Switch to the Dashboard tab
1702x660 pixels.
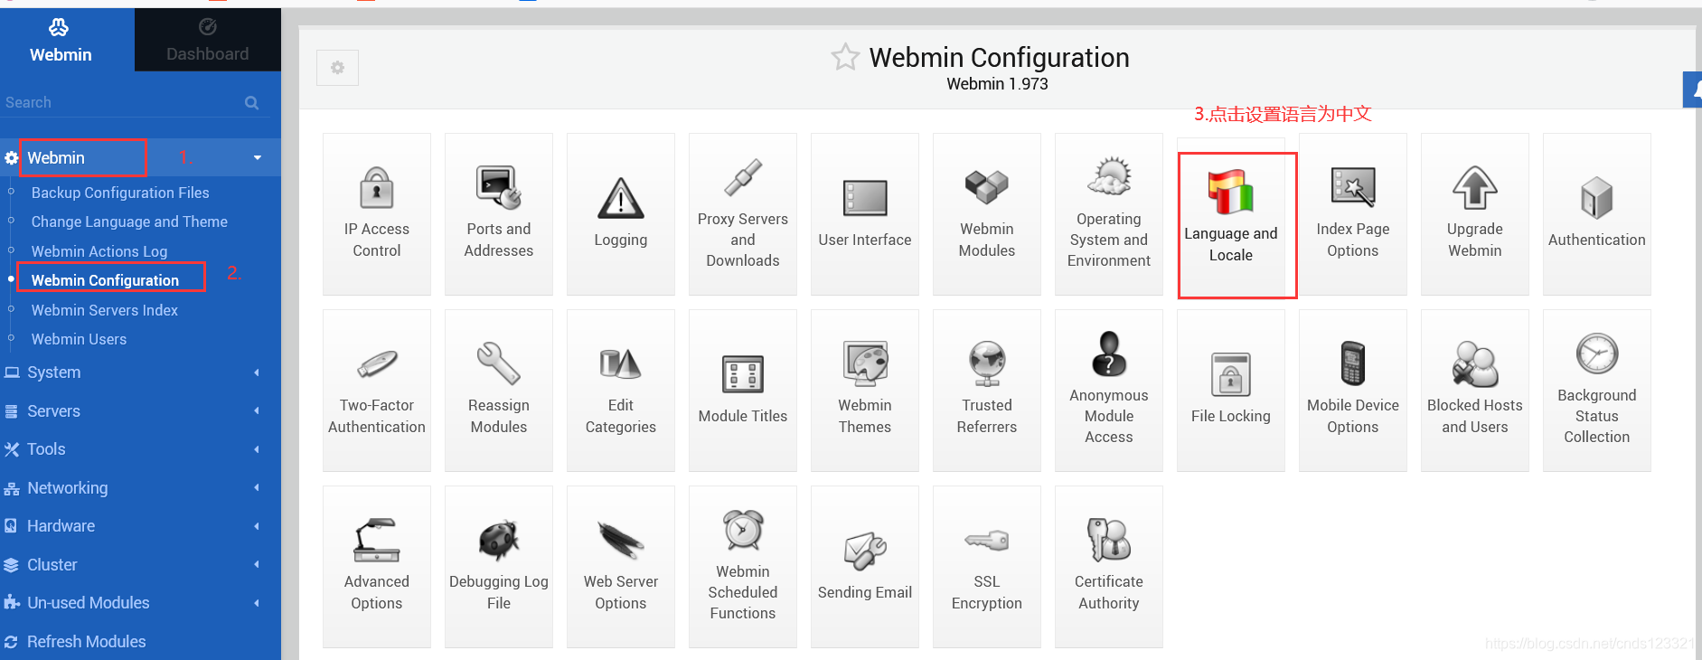(x=208, y=41)
